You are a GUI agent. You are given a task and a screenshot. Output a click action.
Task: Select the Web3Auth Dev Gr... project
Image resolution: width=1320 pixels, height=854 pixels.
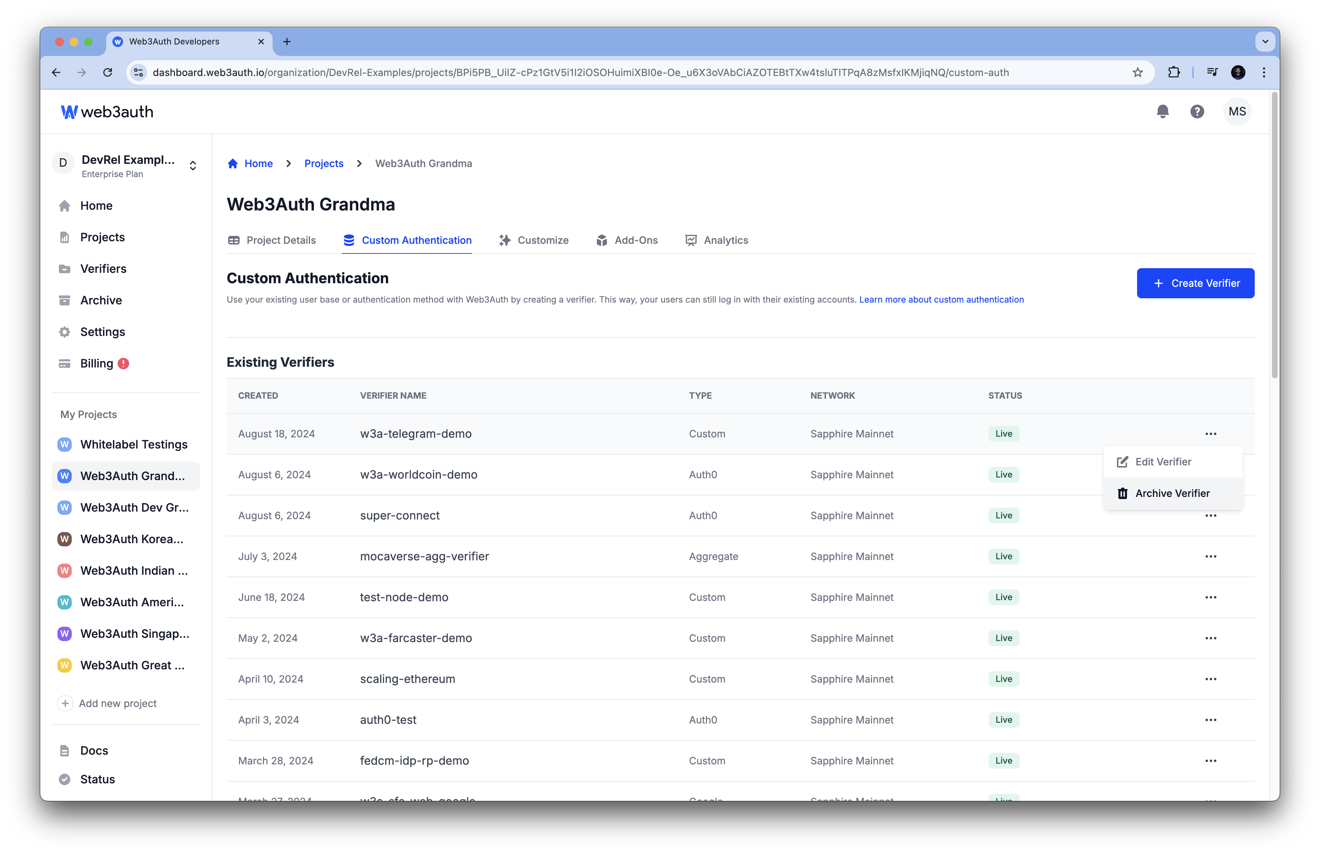(126, 508)
